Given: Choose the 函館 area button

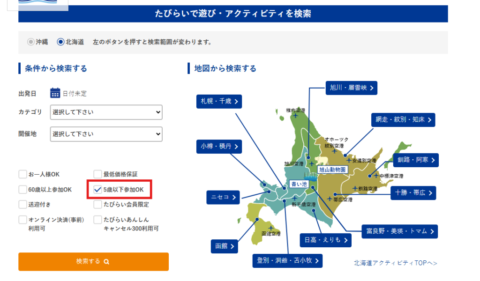Looking at the screenshot, I should 225,246.
